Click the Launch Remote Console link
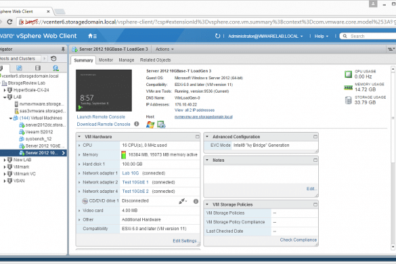This screenshot has width=396, height=264. coord(101,117)
